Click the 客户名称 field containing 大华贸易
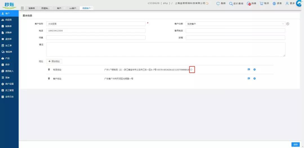Image resolution: width=304 pixels, height=148 pixels. tap(96, 24)
